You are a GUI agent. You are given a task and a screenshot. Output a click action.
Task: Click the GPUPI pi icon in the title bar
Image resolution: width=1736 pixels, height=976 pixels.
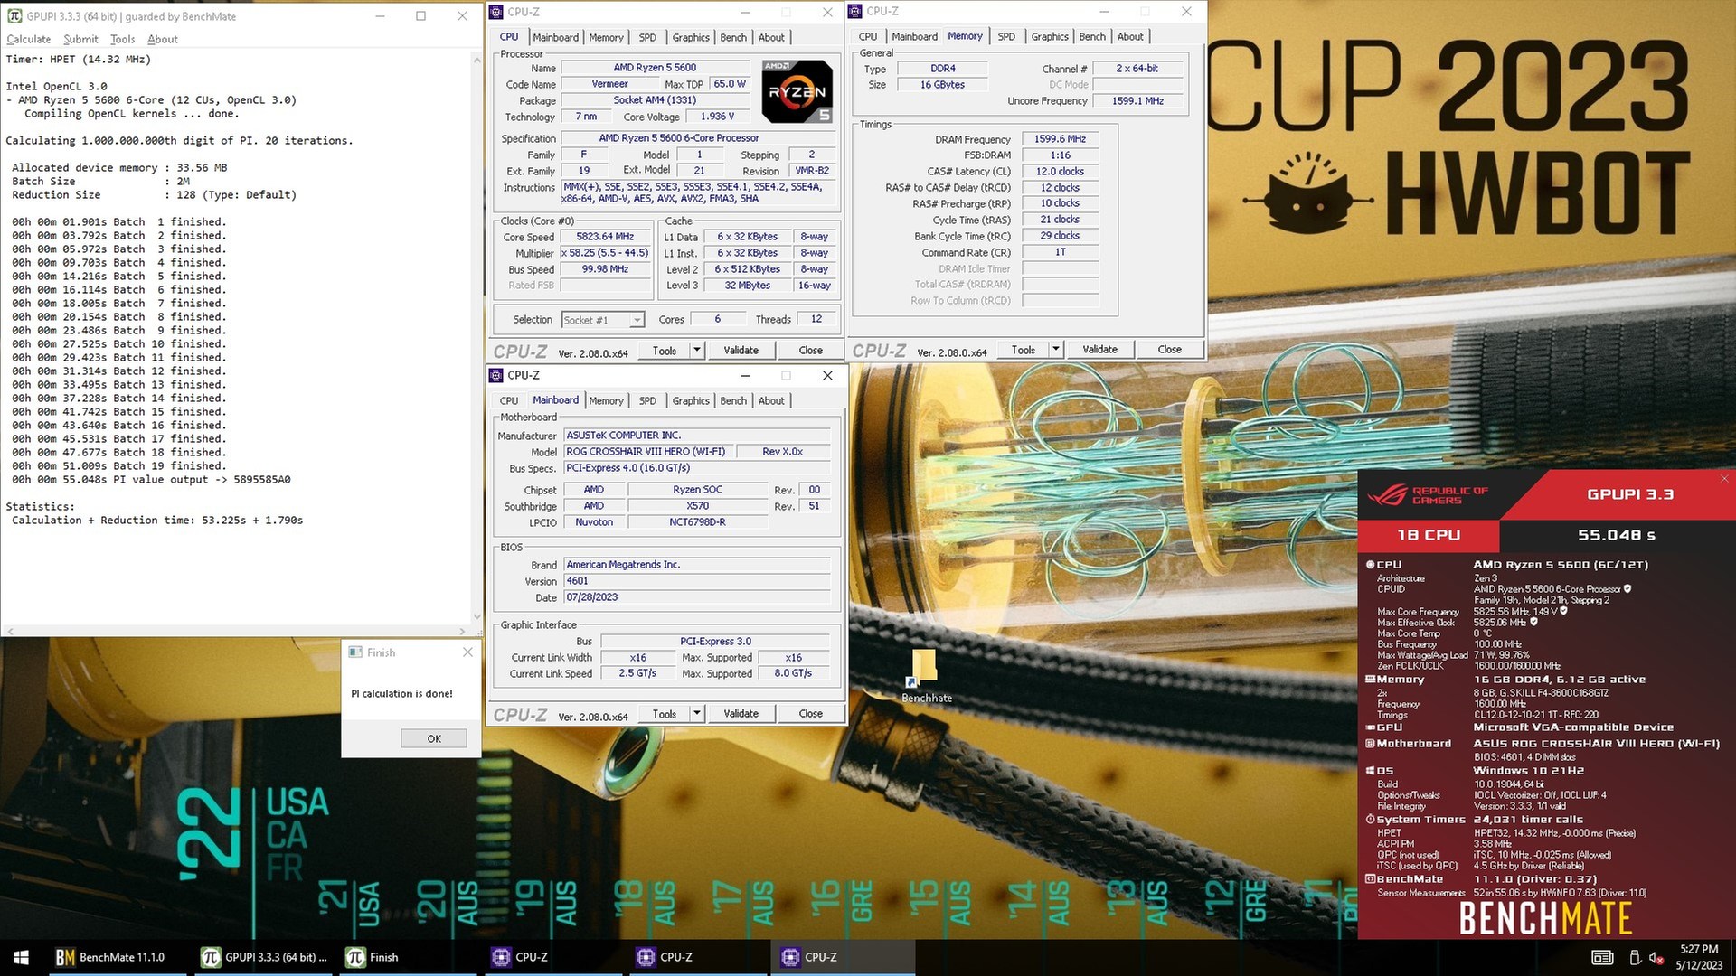[14, 16]
